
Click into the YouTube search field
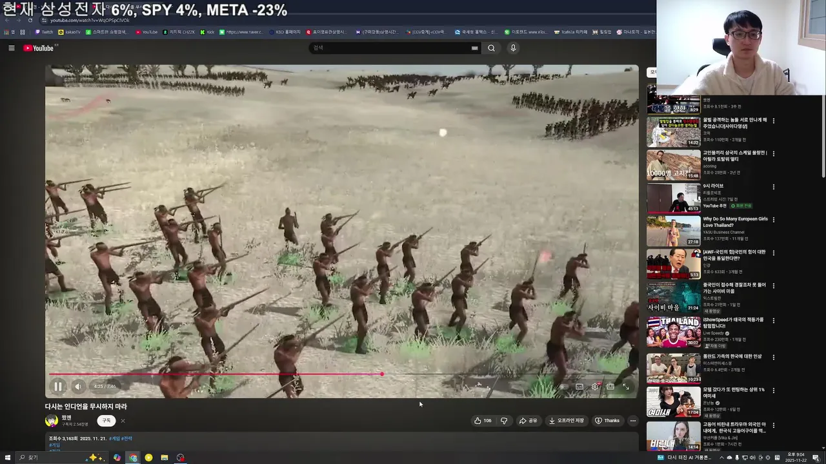pyautogui.click(x=390, y=48)
